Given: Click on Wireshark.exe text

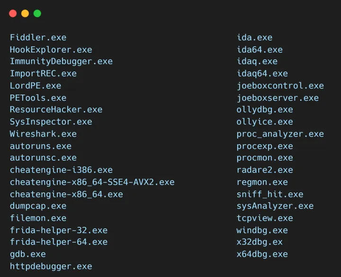Looking at the screenshot, I should click(x=43, y=134).
